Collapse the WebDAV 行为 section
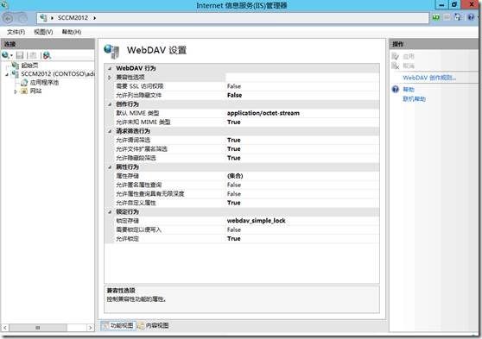The width and height of the screenshot is (482, 339). [110, 68]
